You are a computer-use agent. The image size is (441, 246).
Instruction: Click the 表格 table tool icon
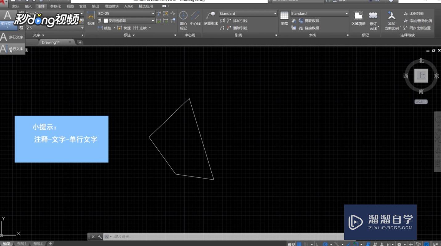284,18
